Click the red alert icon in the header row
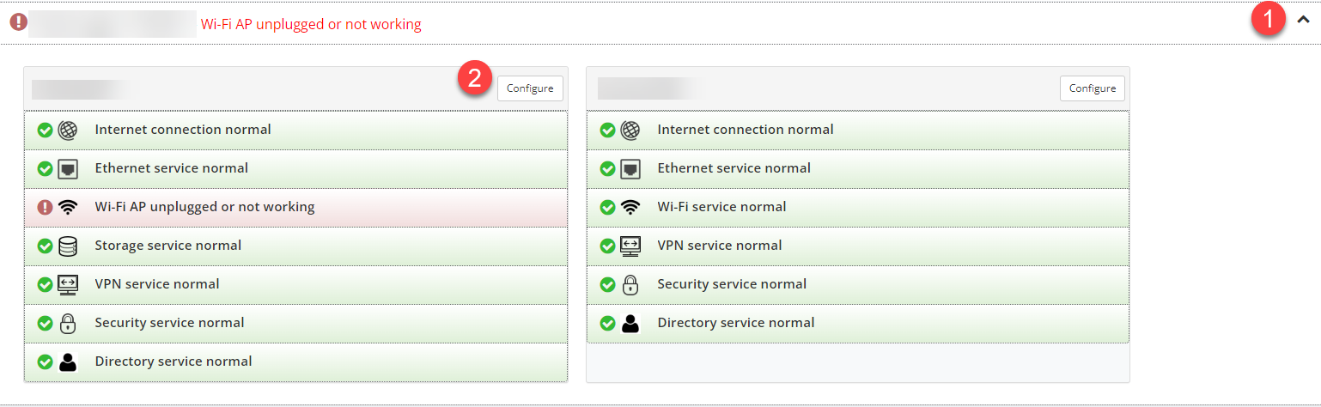 click(x=18, y=22)
